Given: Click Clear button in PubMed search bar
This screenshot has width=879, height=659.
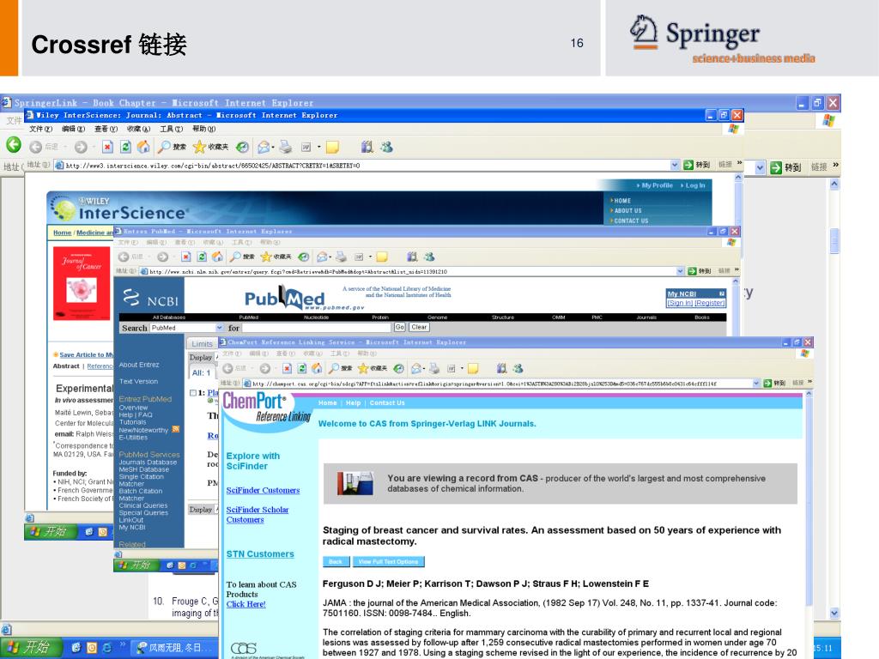Looking at the screenshot, I should (419, 327).
